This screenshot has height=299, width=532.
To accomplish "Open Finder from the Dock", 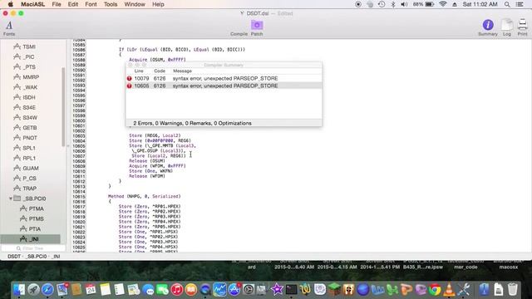I will 19,290.
